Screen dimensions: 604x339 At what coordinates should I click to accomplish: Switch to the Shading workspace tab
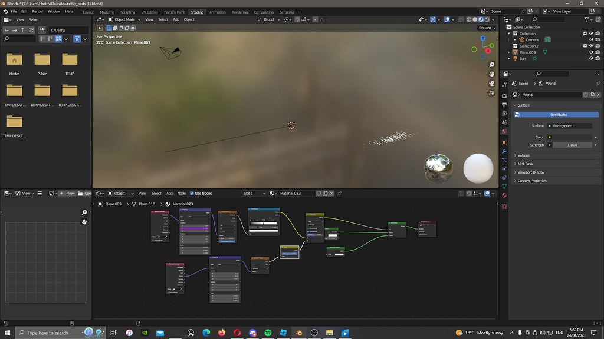point(196,11)
